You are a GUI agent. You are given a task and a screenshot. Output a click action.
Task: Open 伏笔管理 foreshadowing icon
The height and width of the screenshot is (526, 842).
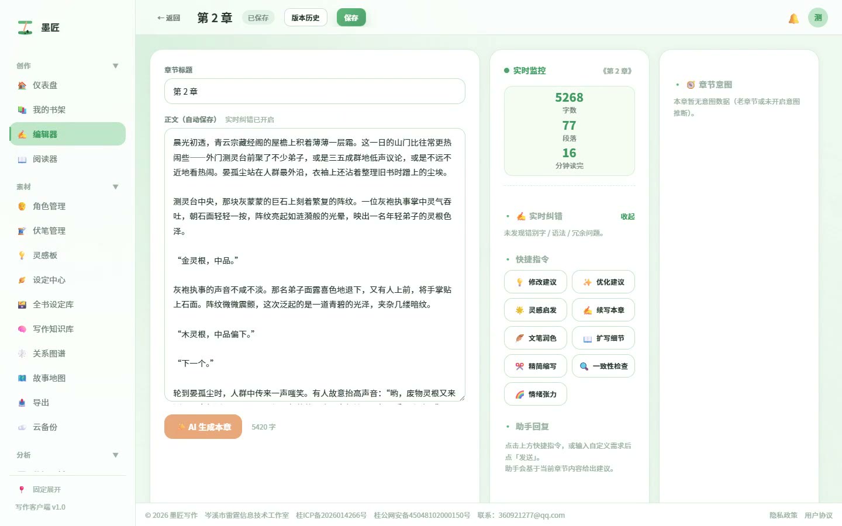coord(22,231)
